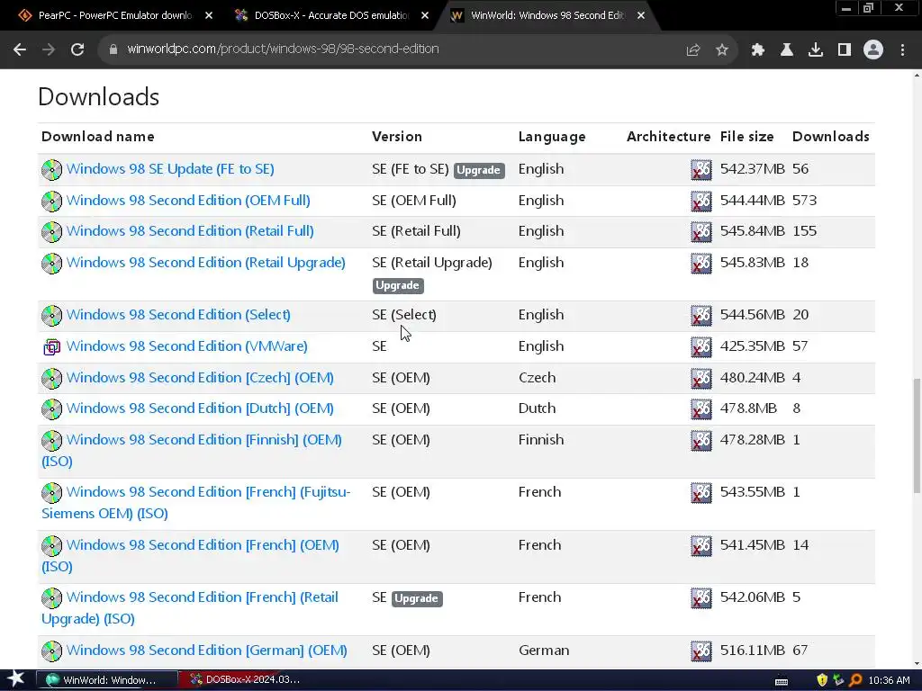
Task: Click the magnifier icon in system tray
Action: (855, 680)
